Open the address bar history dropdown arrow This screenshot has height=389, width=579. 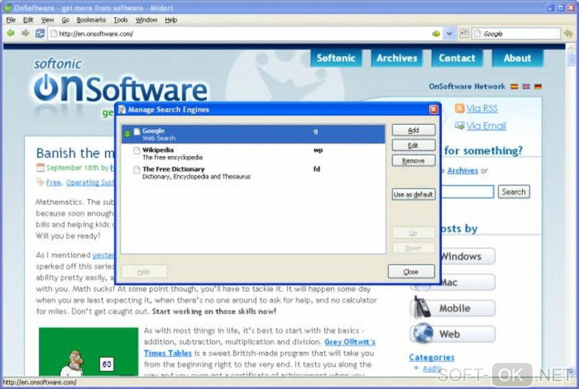449,33
